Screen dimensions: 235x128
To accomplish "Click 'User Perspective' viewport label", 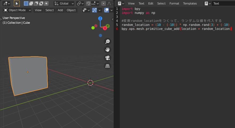I will coord(14,18).
